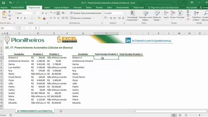
Task: Apply thousands separator 000 icon
Action: [115, 18]
